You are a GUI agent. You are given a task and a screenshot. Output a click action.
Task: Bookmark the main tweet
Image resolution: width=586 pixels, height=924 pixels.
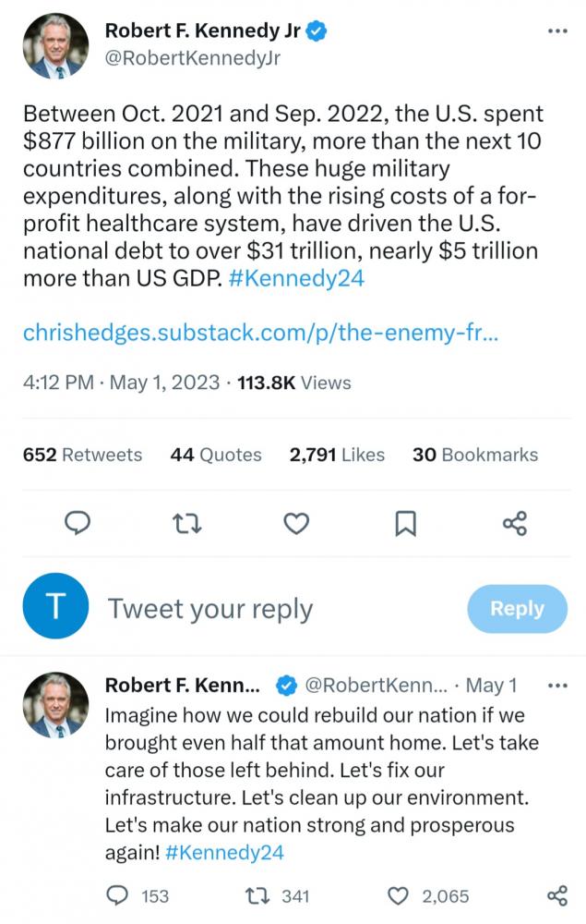(405, 524)
